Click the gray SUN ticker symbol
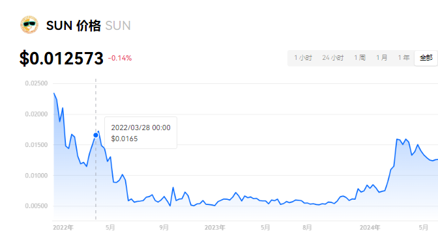438x244 pixels. [118, 25]
